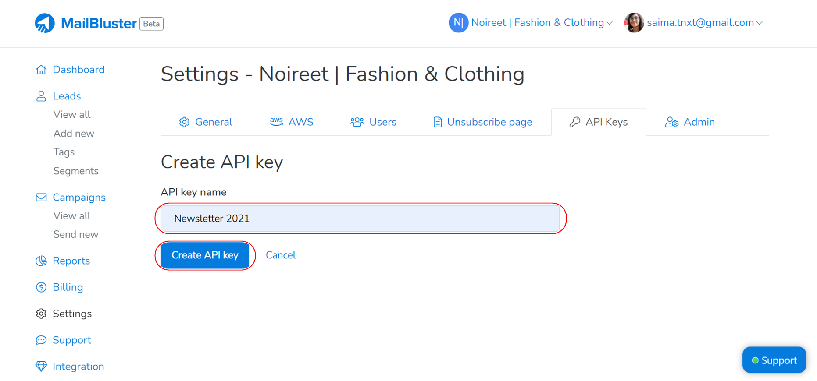Switch to the General tab

[206, 122]
